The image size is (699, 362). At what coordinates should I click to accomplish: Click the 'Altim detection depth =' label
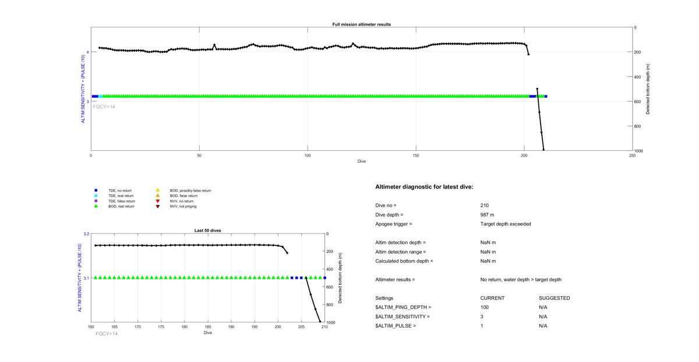[x=401, y=243]
